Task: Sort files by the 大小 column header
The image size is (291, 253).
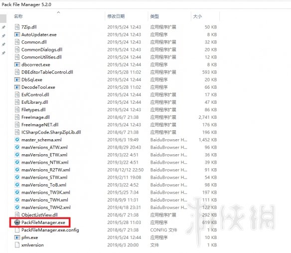Action: (x=197, y=16)
